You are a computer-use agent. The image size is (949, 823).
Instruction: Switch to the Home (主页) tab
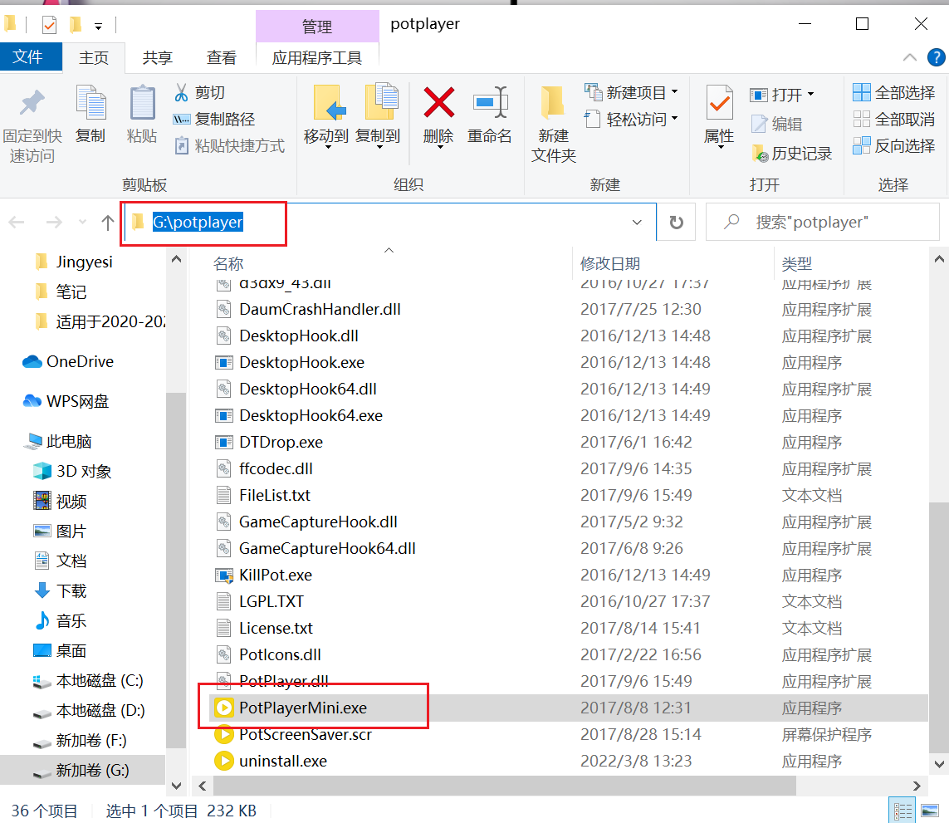(94, 57)
